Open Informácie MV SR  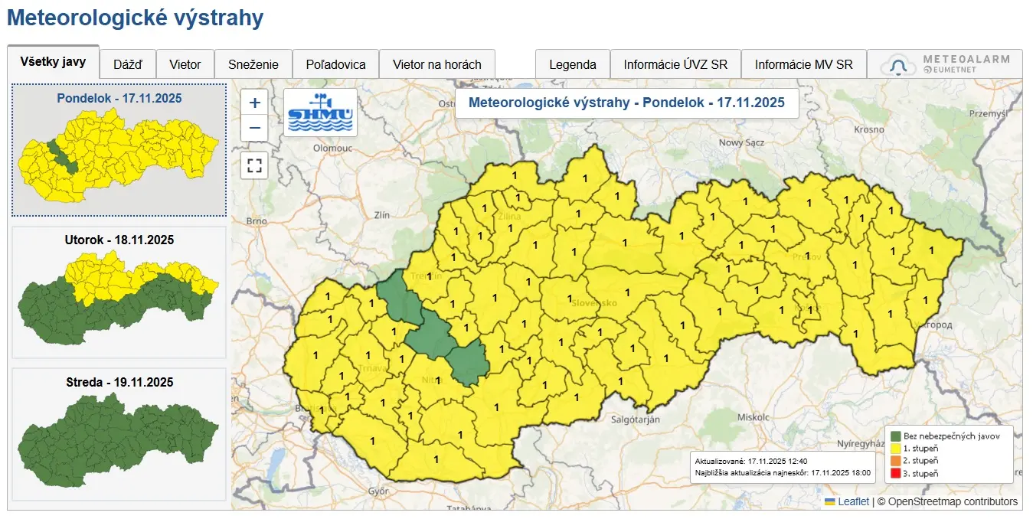pyautogui.click(x=803, y=64)
